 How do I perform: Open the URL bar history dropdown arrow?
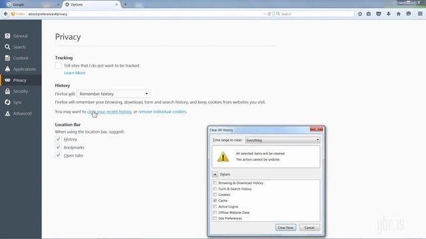(264, 14)
